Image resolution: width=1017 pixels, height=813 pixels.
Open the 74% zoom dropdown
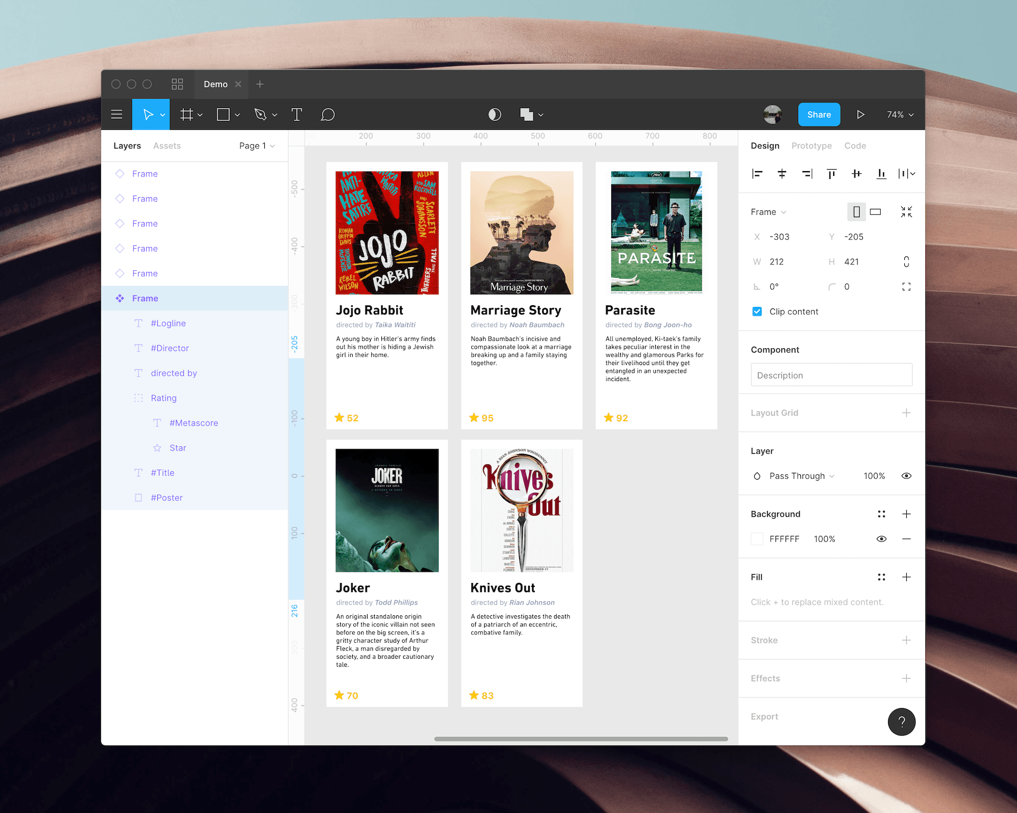click(x=900, y=114)
